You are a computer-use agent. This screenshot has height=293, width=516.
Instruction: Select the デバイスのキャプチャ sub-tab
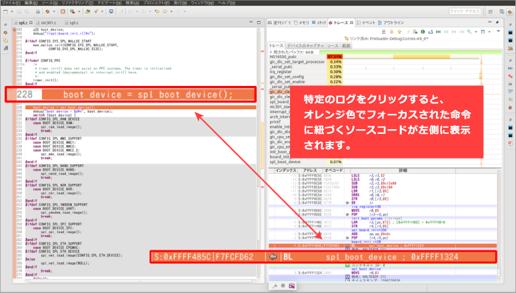tap(305, 46)
